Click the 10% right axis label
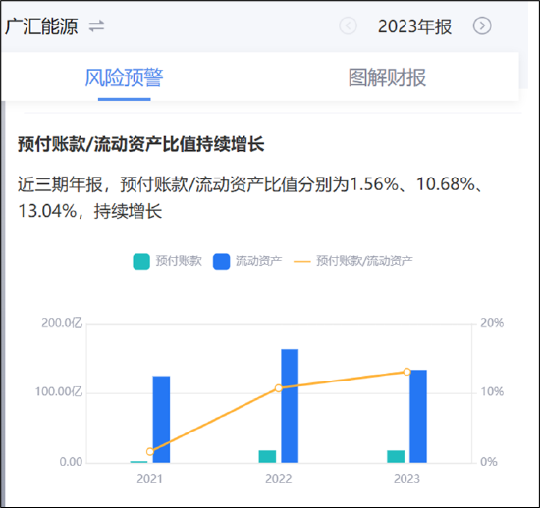Image resolution: width=540 pixels, height=508 pixels. click(x=492, y=391)
